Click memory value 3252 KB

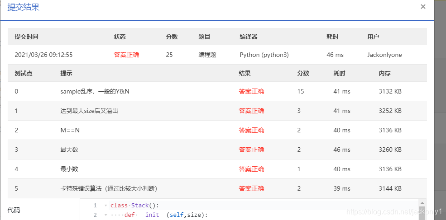pos(390,111)
